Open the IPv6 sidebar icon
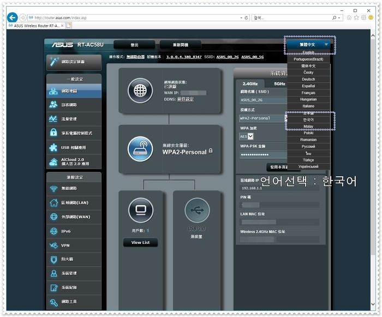The height and width of the screenshot is (317, 382). pyautogui.click(x=53, y=231)
